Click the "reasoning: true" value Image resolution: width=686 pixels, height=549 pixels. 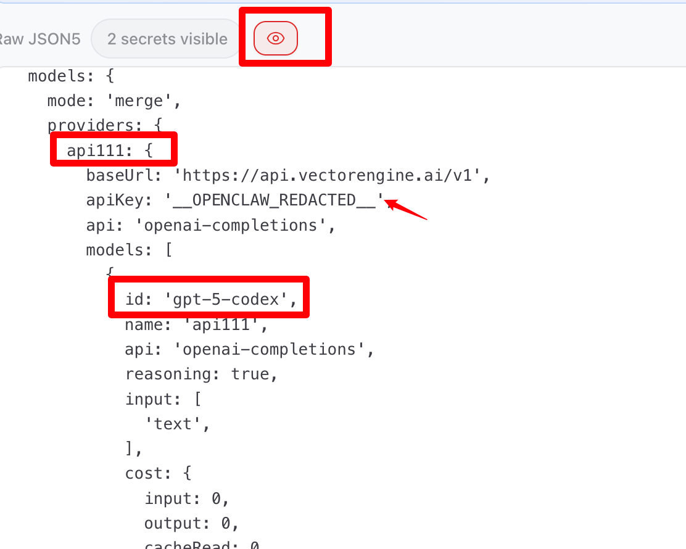coord(250,374)
